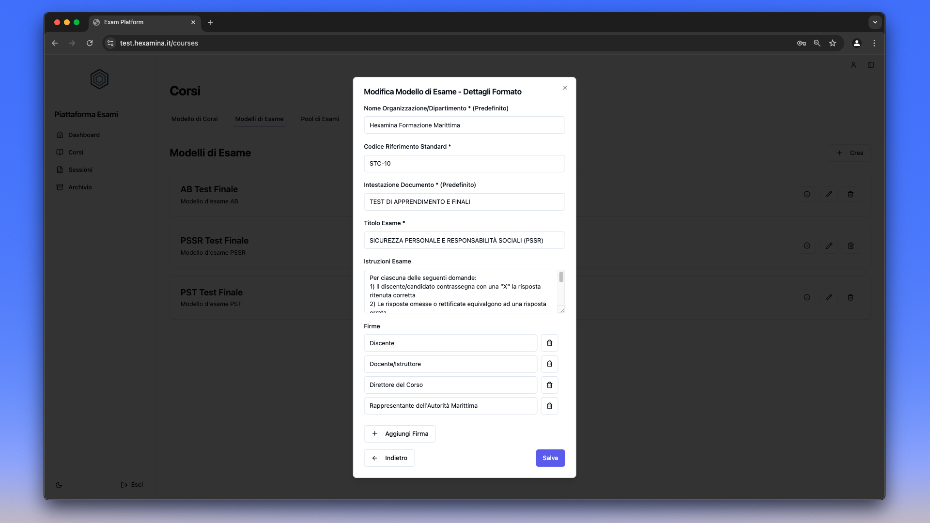Click the Salva button

[550, 458]
